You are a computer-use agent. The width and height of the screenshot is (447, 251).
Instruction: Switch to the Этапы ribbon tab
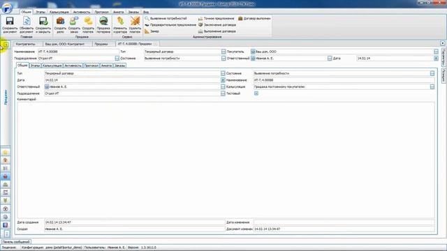click(41, 12)
